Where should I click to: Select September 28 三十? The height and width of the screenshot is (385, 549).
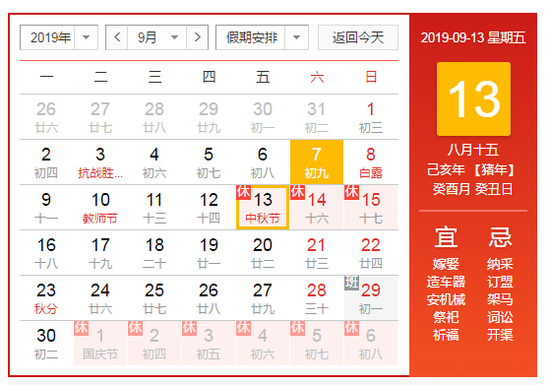pos(317,297)
